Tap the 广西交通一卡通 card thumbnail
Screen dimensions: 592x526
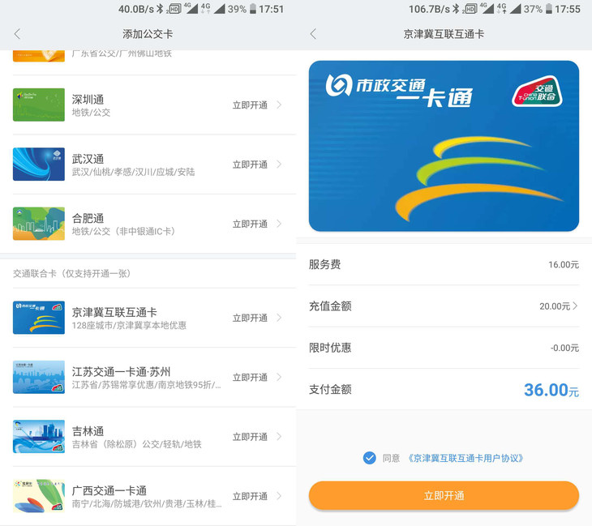pyautogui.click(x=39, y=496)
